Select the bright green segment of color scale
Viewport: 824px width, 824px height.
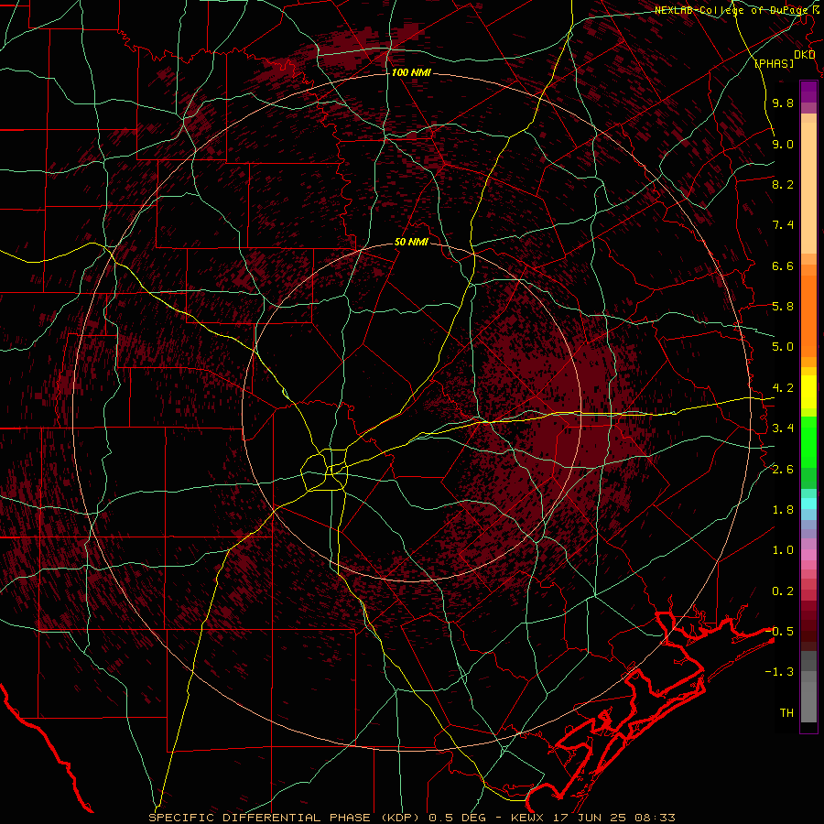[808, 443]
